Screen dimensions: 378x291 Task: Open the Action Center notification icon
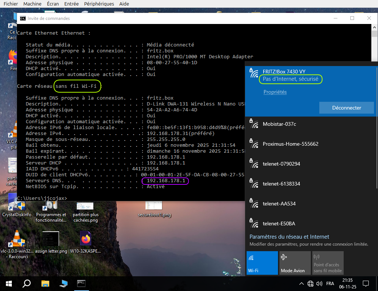click(x=366, y=284)
